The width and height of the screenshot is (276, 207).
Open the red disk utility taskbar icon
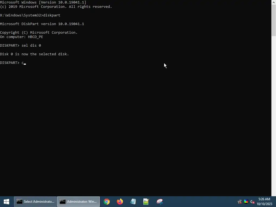point(160,202)
